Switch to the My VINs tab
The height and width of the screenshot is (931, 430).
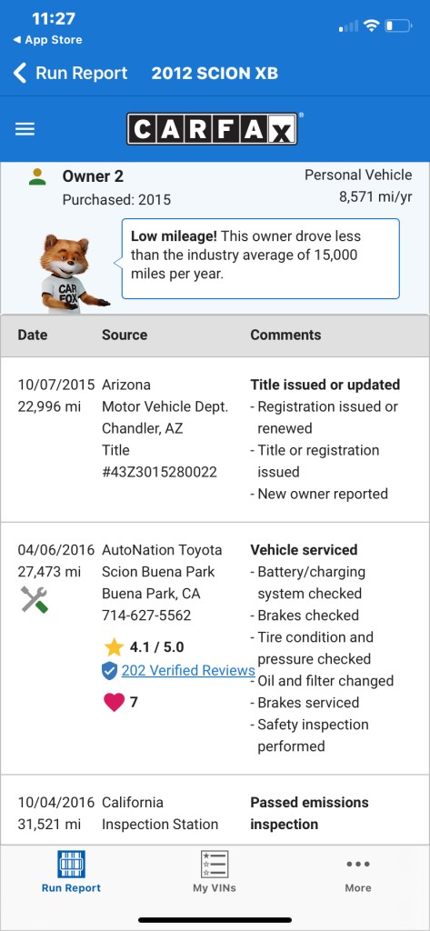tap(215, 872)
